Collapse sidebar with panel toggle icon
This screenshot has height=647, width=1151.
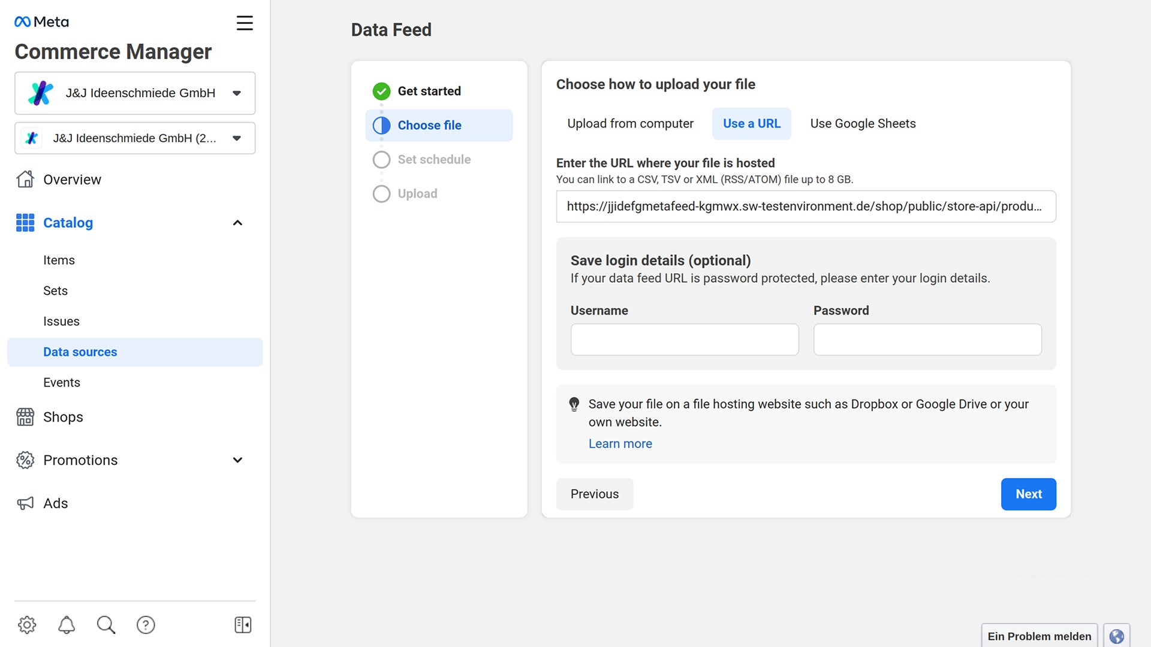click(243, 625)
